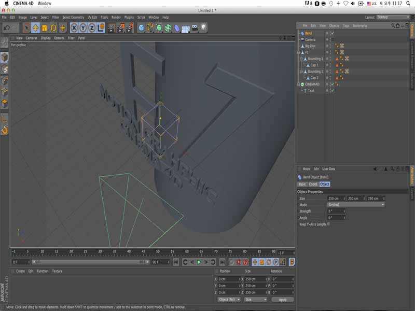
Task: Click the Position X value field
Action: tap(229, 279)
